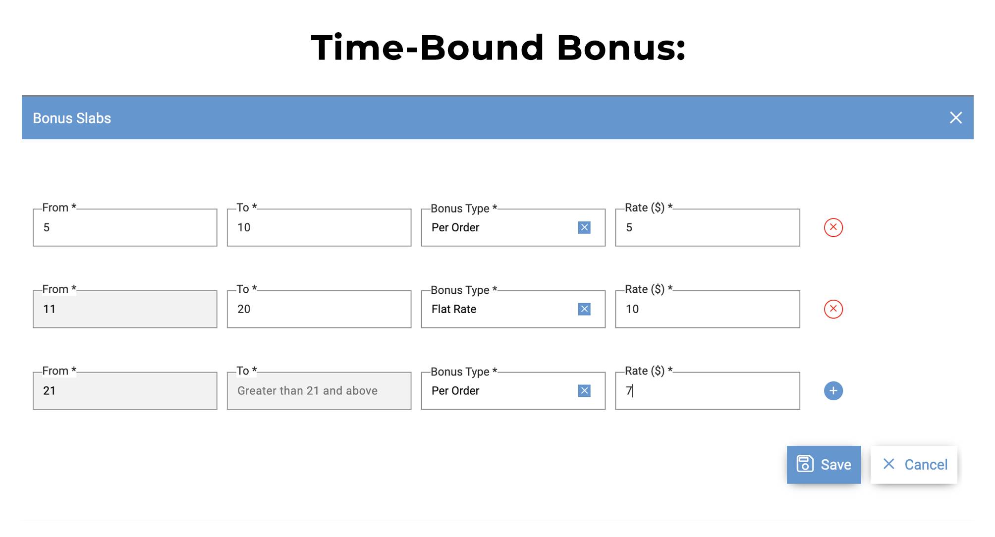
Task: Save the bonus slabs
Action: tap(824, 464)
